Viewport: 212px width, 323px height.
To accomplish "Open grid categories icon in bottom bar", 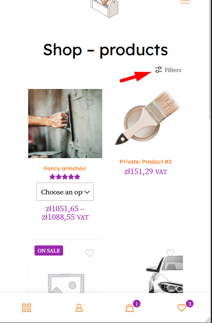I will pos(26,308).
